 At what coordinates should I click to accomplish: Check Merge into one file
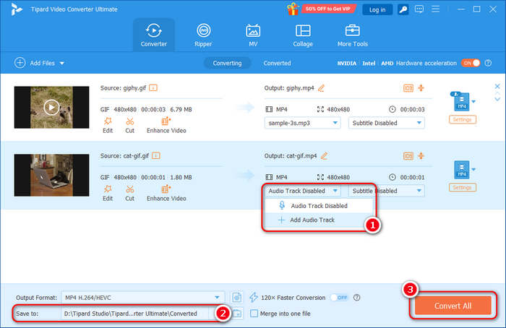254,314
